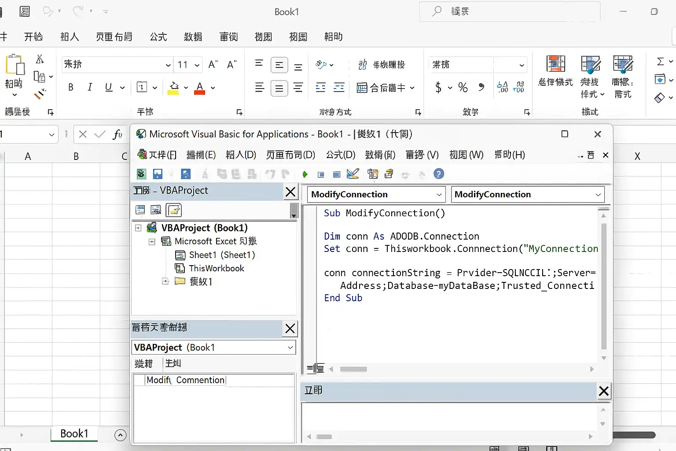This screenshot has width=676, height=451.
Task: Click the Format Painter brush icon
Action: click(40, 94)
